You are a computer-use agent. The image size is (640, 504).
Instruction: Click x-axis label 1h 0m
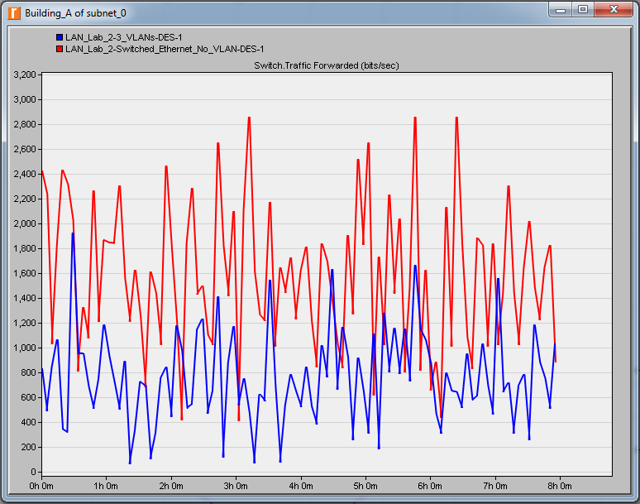point(106,486)
